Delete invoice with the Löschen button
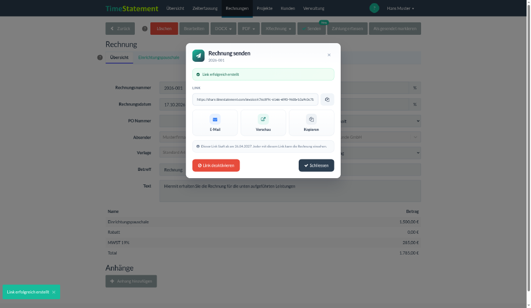The width and height of the screenshot is (531, 308). (x=164, y=29)
